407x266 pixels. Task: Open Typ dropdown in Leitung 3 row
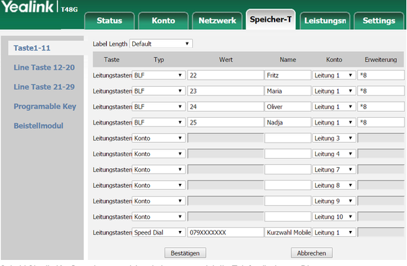point(159,138)
